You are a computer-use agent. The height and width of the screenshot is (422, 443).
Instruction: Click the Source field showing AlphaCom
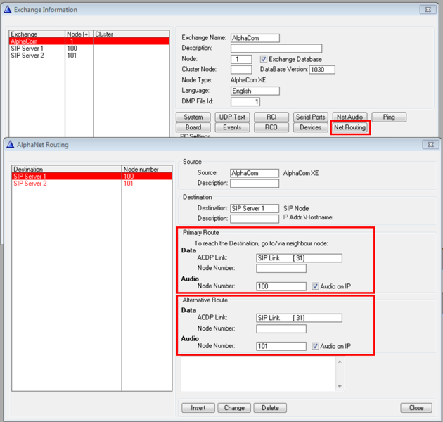tap(255, 173)
